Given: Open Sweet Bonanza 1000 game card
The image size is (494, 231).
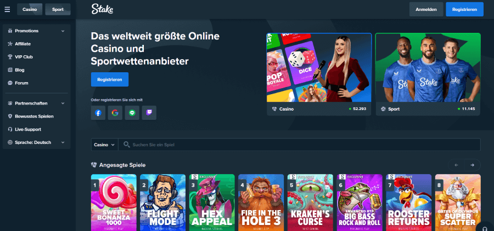Looking at the screenshot, I should (114, 203).
